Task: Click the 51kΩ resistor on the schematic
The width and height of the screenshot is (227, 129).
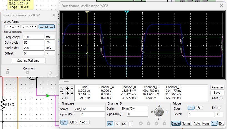Action: (3, 105)
